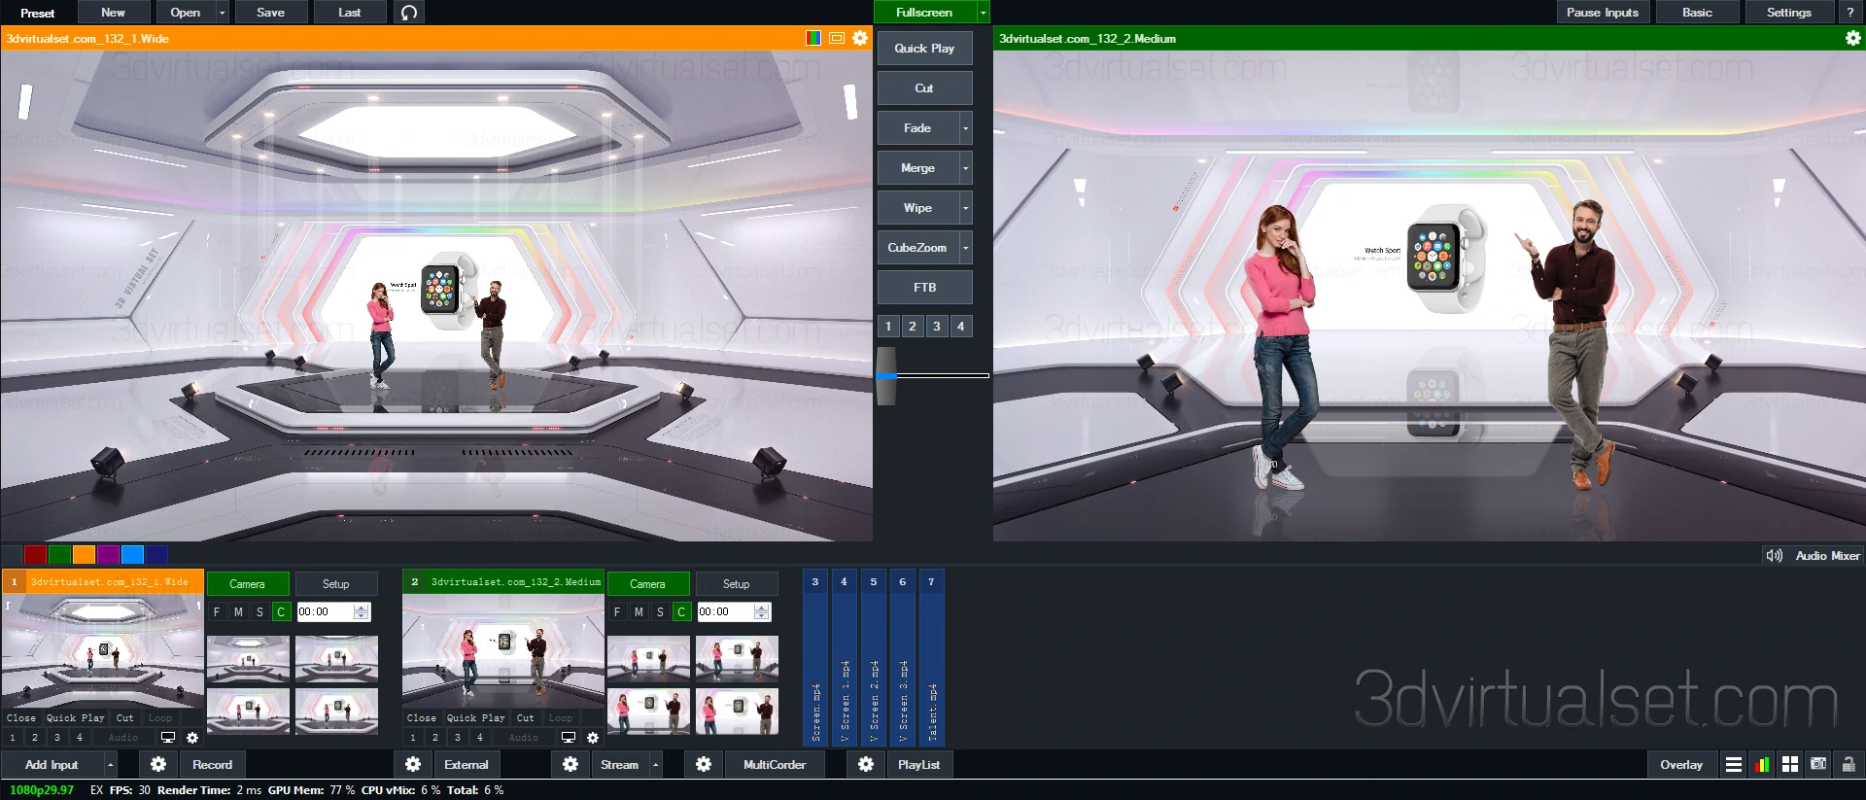
Task: Open recording settings gear beside Record
Action: coord(157,764)
